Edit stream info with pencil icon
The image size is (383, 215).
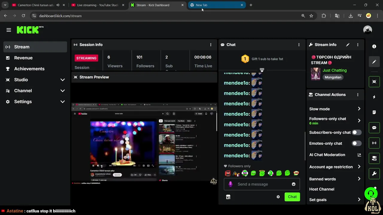click(x=348, y=45)
